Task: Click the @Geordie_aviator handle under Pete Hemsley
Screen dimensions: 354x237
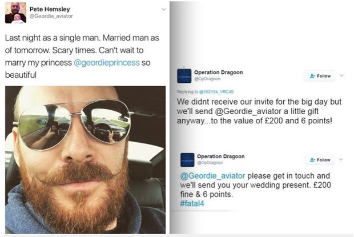Action: [51, 16]
